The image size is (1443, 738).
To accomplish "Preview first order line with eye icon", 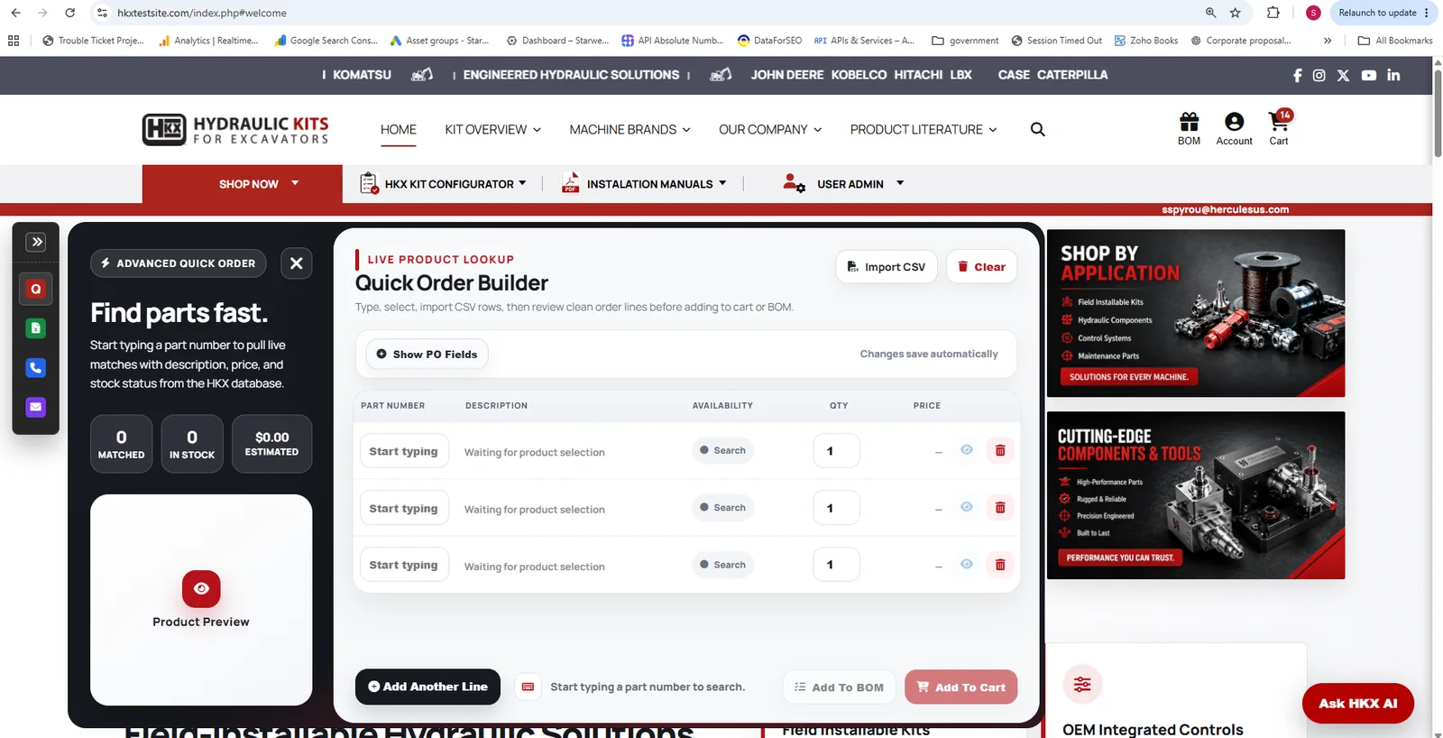I will point(966,449).
